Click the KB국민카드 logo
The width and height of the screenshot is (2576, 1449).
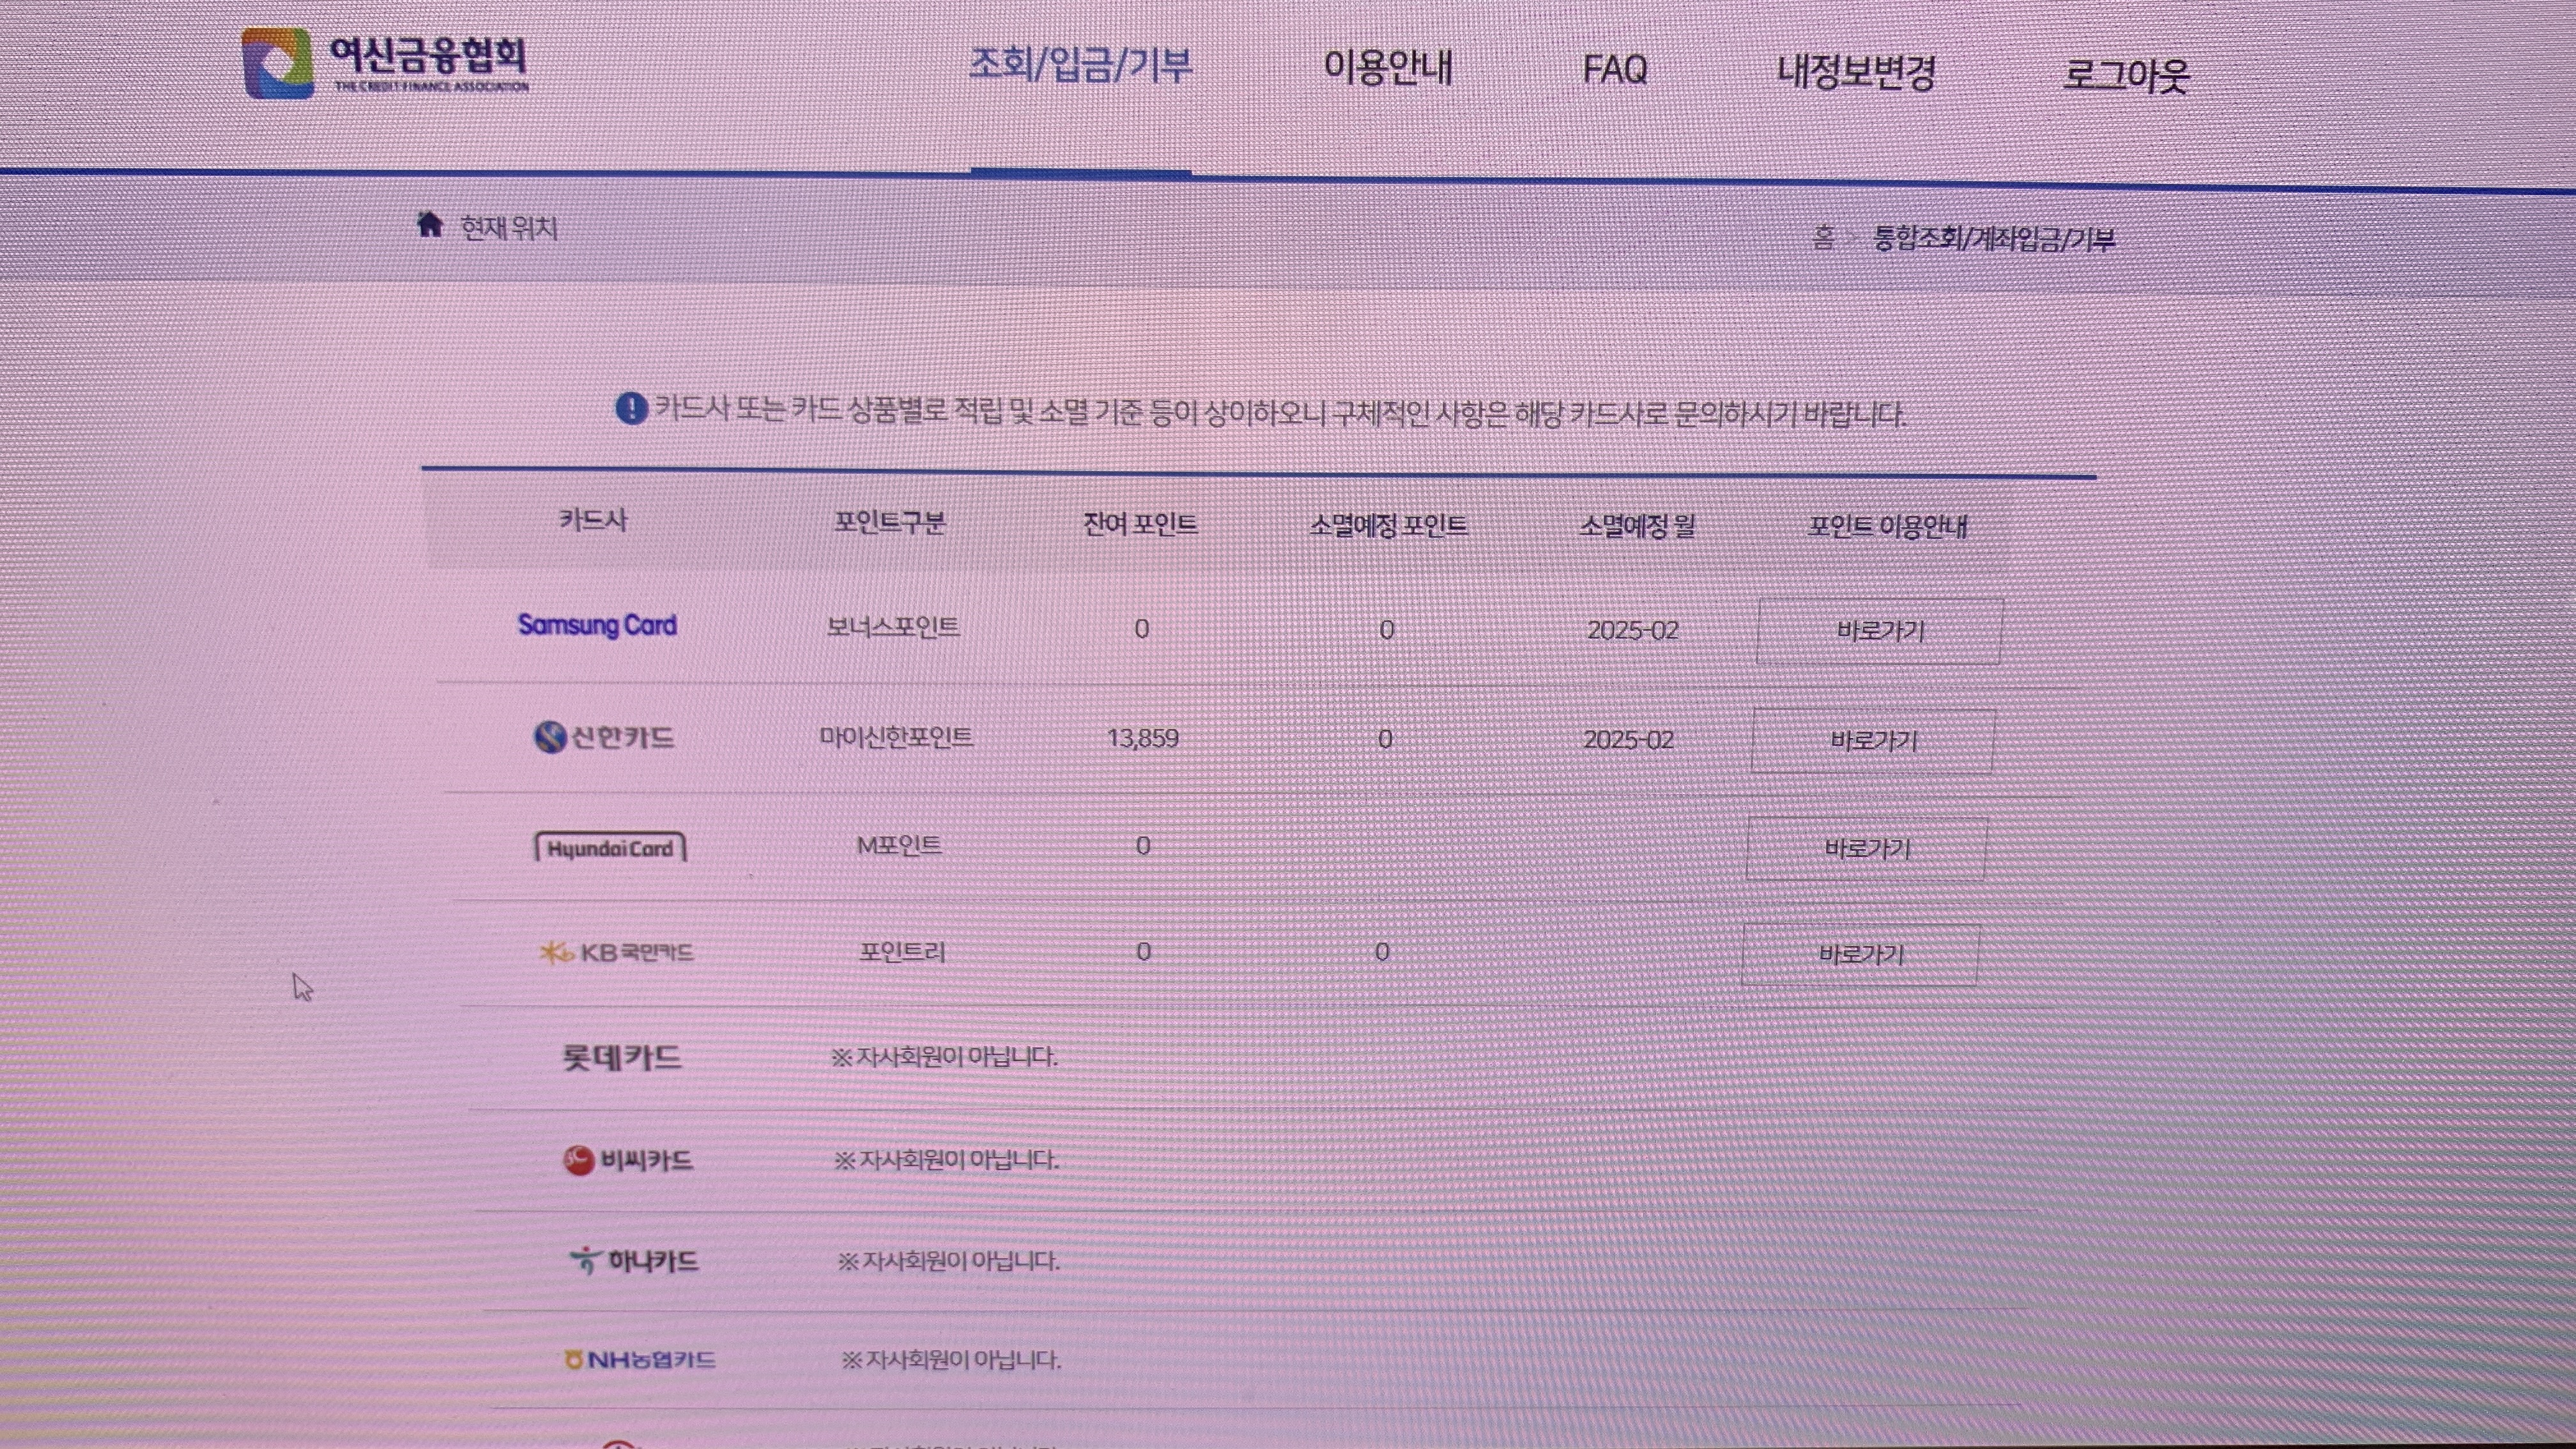coord(616,952)
